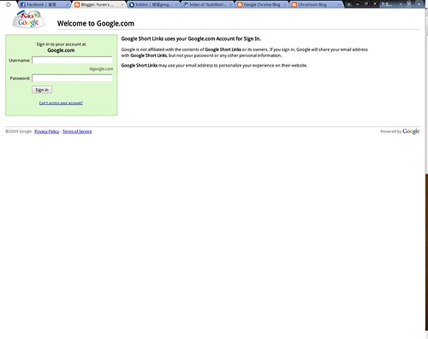Click the Username: label

coord(20,61)
